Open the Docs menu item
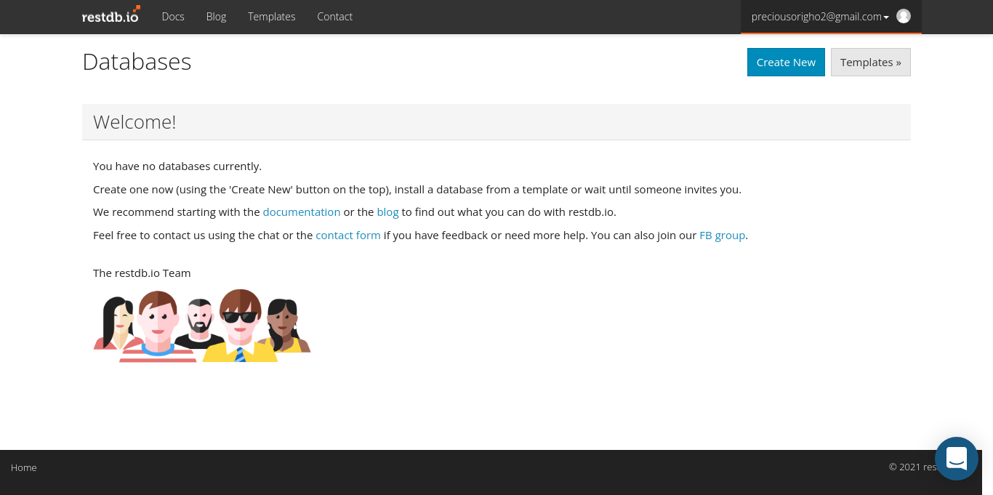This screenshot has width=993, height=495. coord(173,16)
